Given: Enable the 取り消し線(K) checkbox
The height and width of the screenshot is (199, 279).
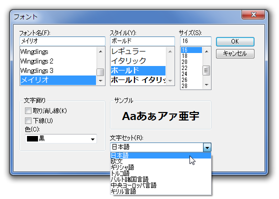Looking at the screenshot, I should click(x=28, y=110).
